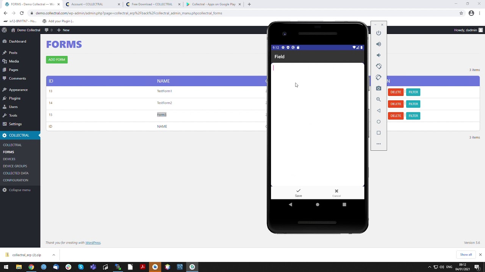This screenshot has width=485, height=272.
Task: Click the highlighted Form3 name cell
Action: [162, 114]
